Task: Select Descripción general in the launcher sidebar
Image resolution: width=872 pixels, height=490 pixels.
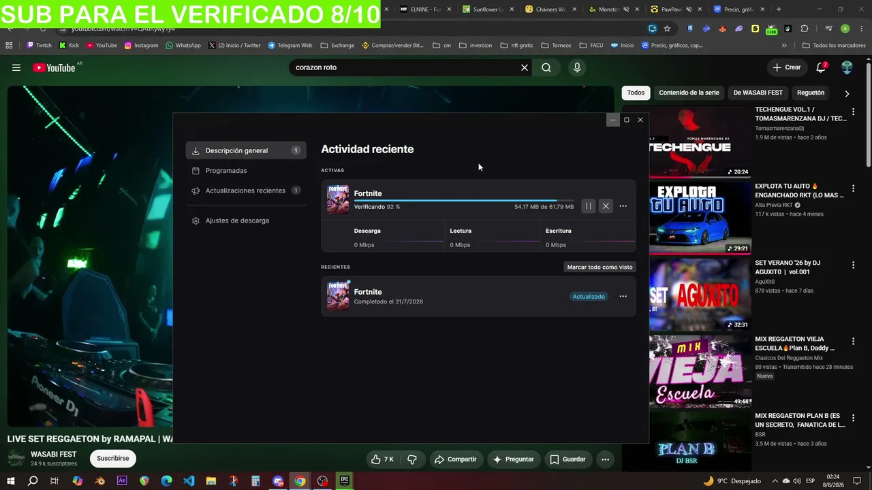Action: click(246, 150)
